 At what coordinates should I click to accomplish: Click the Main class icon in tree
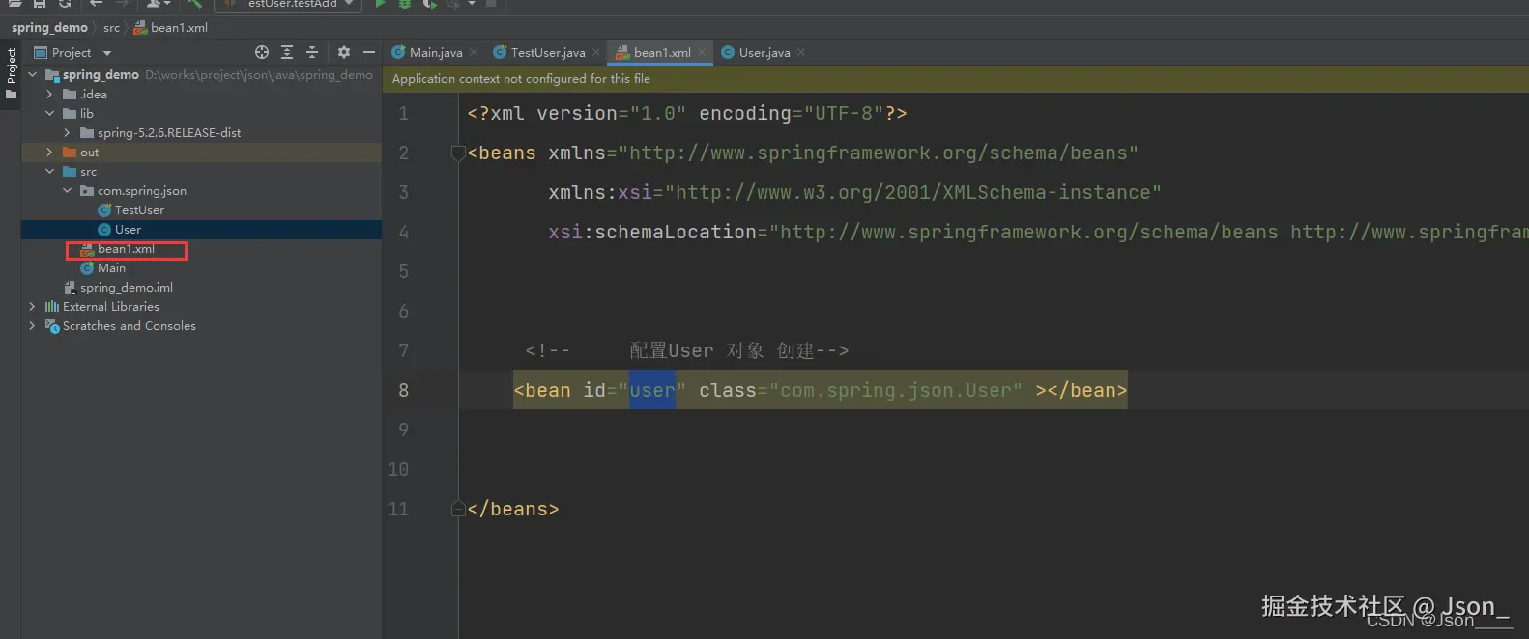coord(87,267)
